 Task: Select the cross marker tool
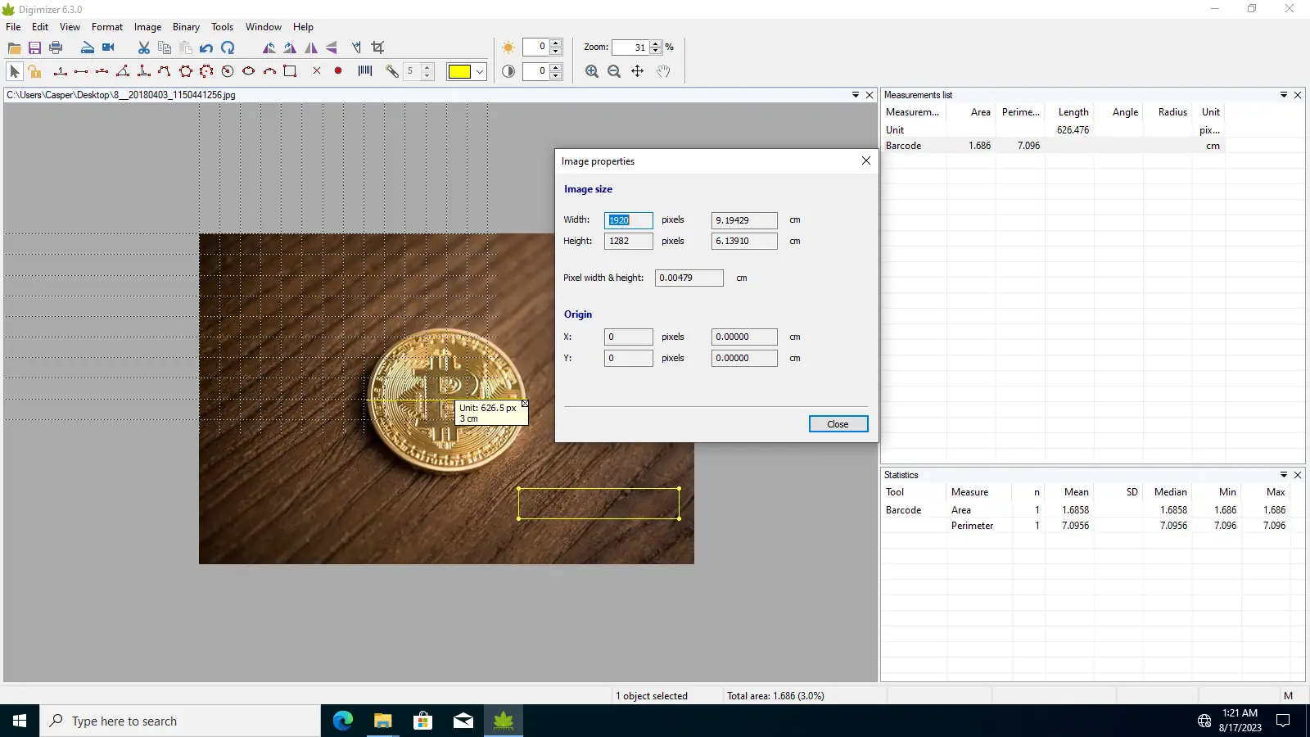317,71
